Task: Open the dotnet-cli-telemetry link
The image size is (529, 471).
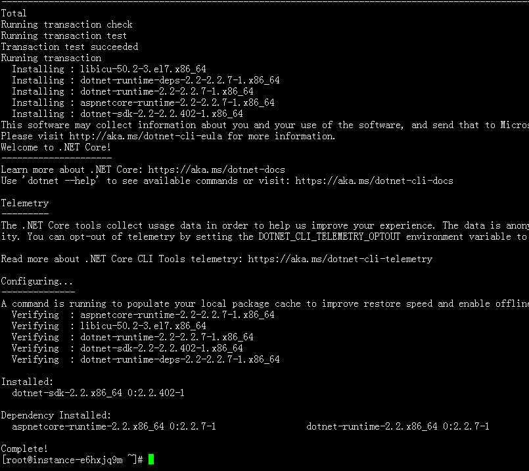Action: [x=340, y=259]
